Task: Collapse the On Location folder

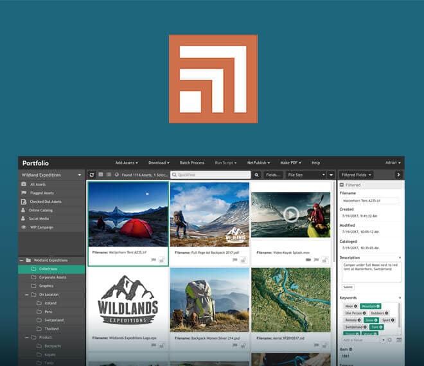Action: click(x=26, y=295)
